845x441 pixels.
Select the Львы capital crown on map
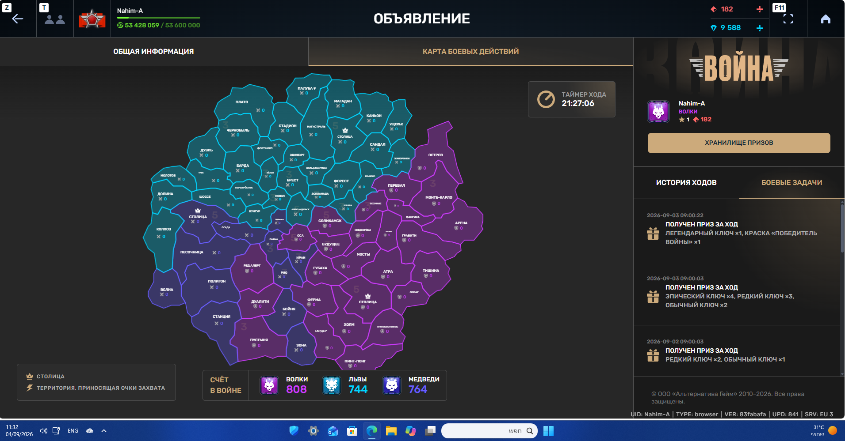pyautogui.click(x=345, y=130)
